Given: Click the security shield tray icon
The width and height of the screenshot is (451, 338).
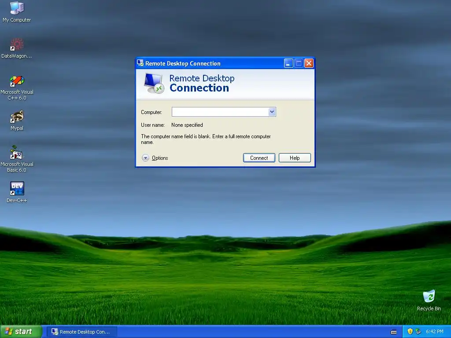Looking at the screenshot, I should click(x=410, y=331).
